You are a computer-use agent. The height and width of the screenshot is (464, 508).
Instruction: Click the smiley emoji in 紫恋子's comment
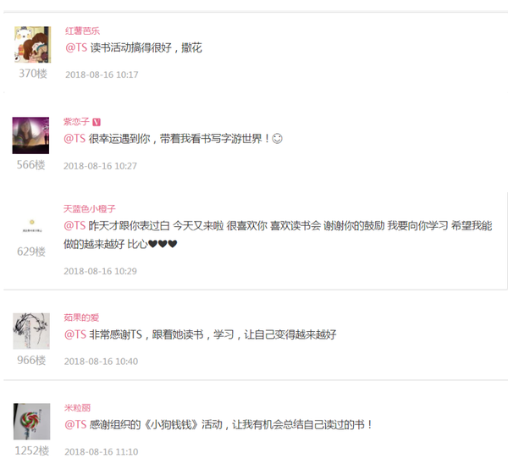(277, 139)
